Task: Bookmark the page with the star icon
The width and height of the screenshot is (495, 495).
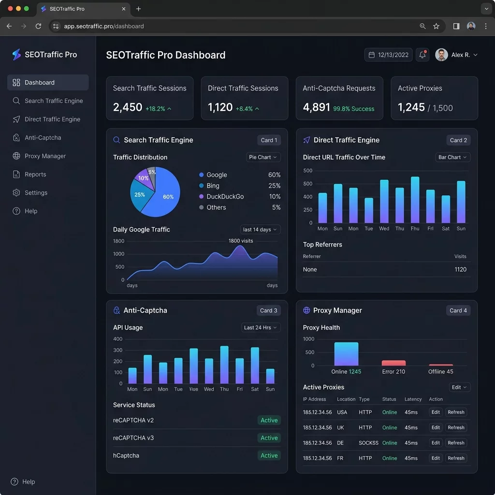Action: [436, 26]
